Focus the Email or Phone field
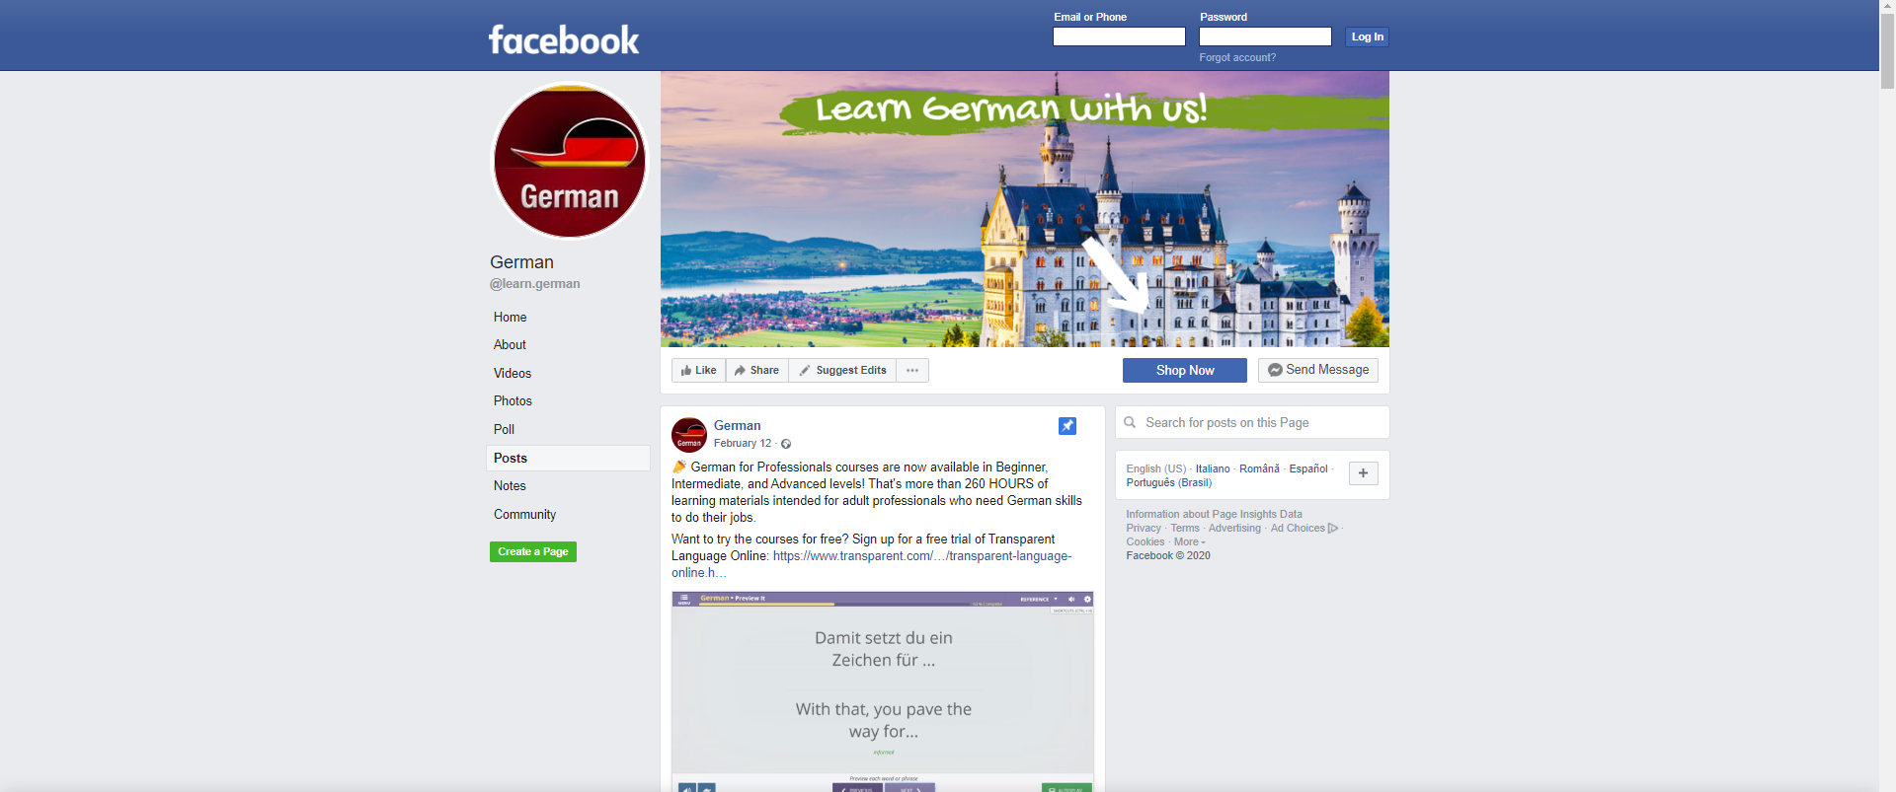 pyautogui.click(x=1119, y=36)
